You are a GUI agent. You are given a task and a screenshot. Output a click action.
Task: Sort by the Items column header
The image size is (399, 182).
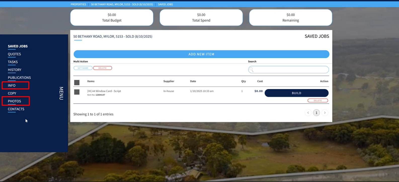(91, 81)
